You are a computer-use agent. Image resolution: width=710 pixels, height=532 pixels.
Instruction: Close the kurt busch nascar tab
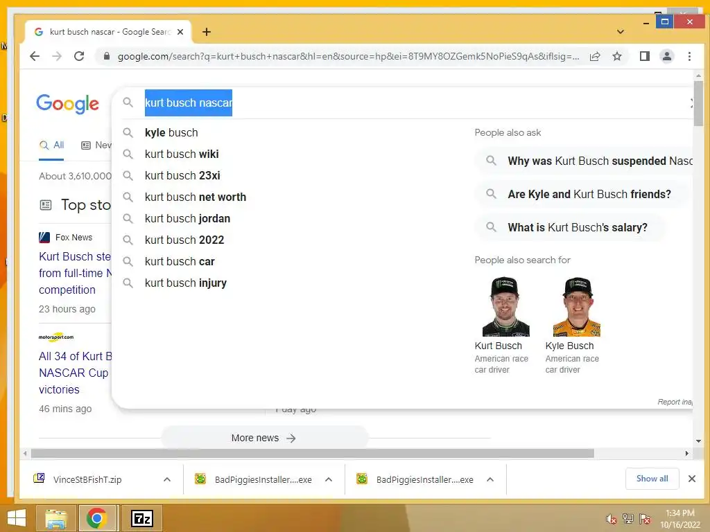coord(180,32)
